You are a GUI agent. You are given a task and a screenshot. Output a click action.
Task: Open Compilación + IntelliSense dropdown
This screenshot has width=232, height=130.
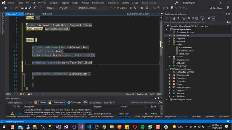(102, 103)
